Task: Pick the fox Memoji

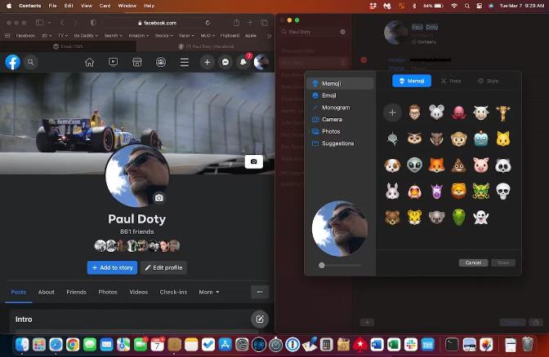Action: pos(436,165)
